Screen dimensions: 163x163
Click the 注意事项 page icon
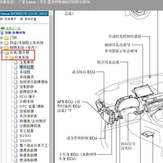tap(16, 62)
